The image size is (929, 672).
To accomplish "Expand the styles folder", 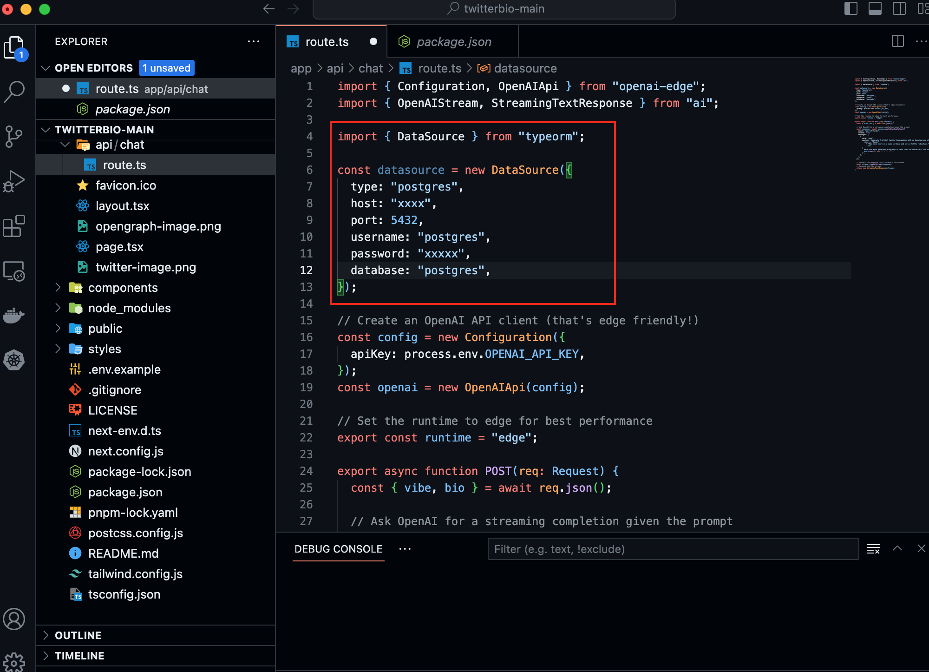I will point(58,349).
